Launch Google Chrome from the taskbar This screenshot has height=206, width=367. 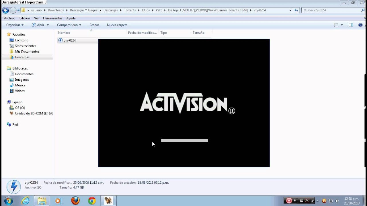(x=92, y=201)
